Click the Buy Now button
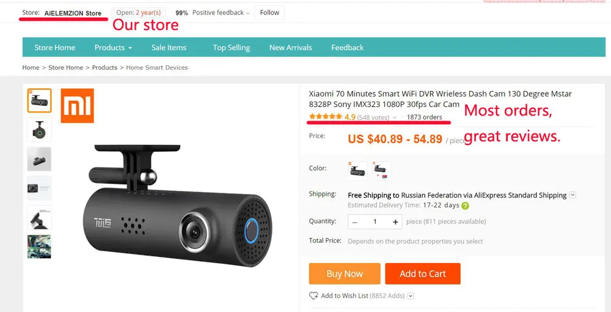The image size is (611, 312). click(x=345, y=274)
